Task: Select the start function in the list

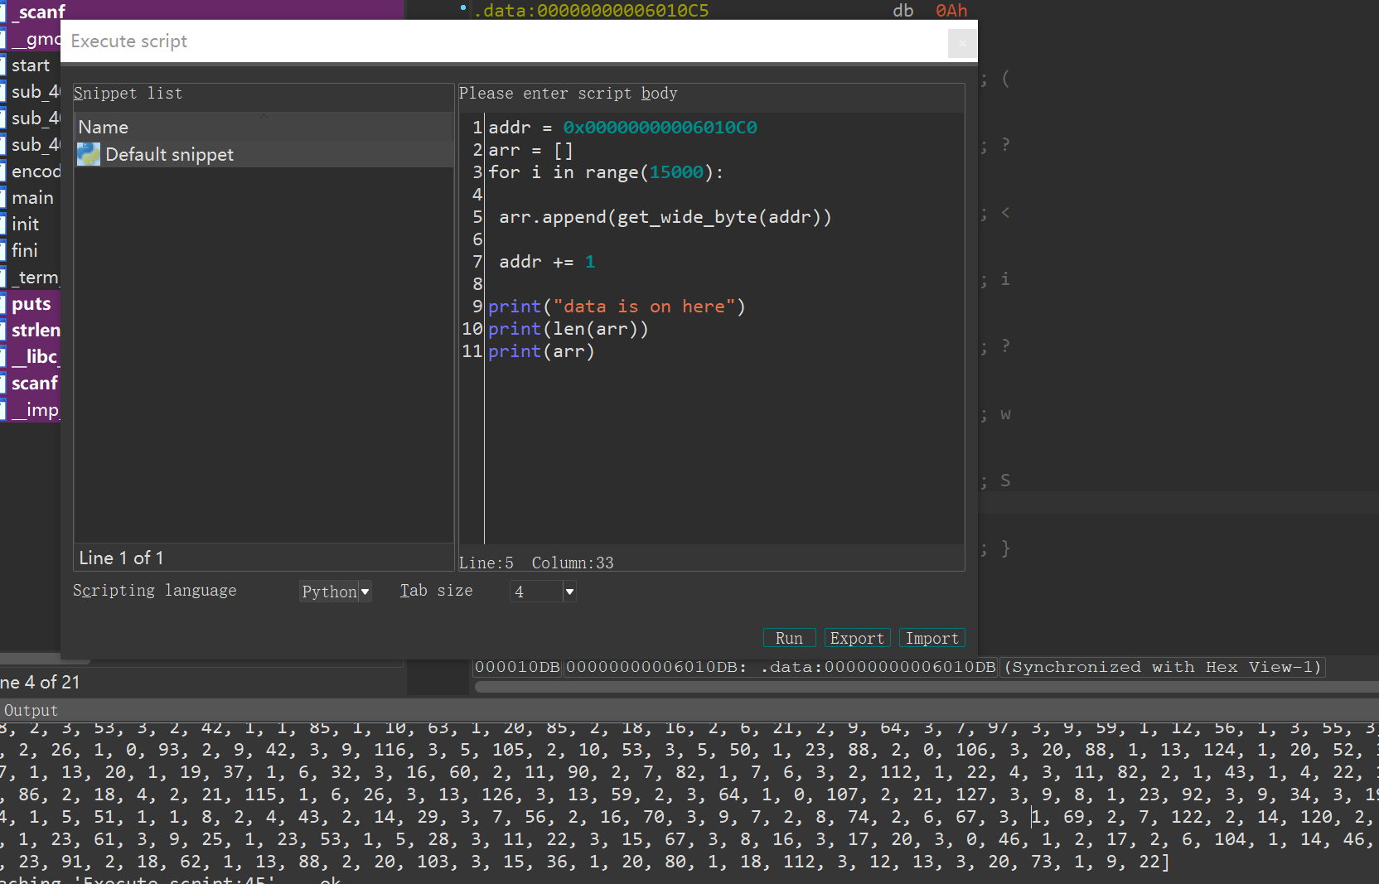Action: coord(31,65)
